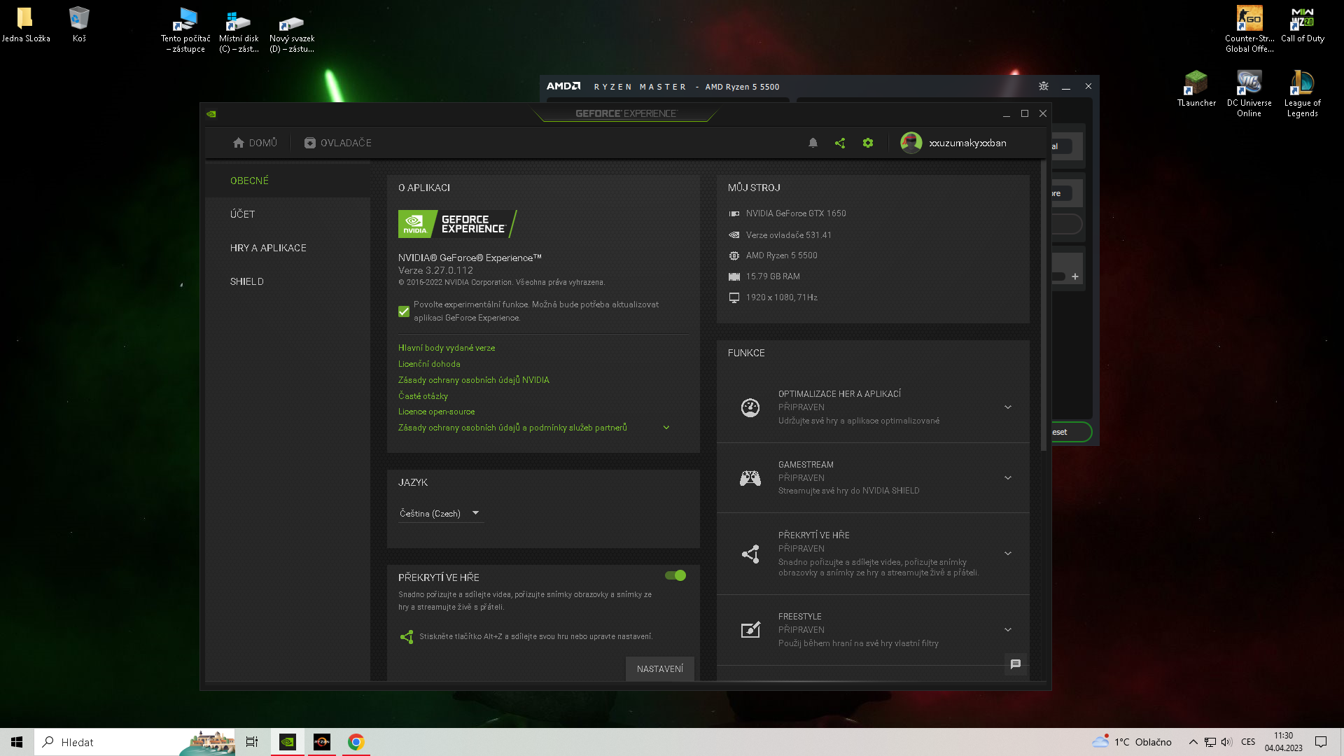Open the Čeština language dropdown

tap(440, 513)
